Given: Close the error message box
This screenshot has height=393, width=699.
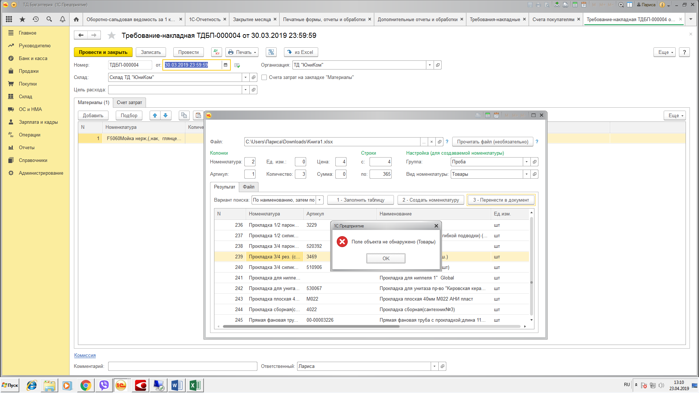Looking at the screenshot, I should [x=436, y=226].
